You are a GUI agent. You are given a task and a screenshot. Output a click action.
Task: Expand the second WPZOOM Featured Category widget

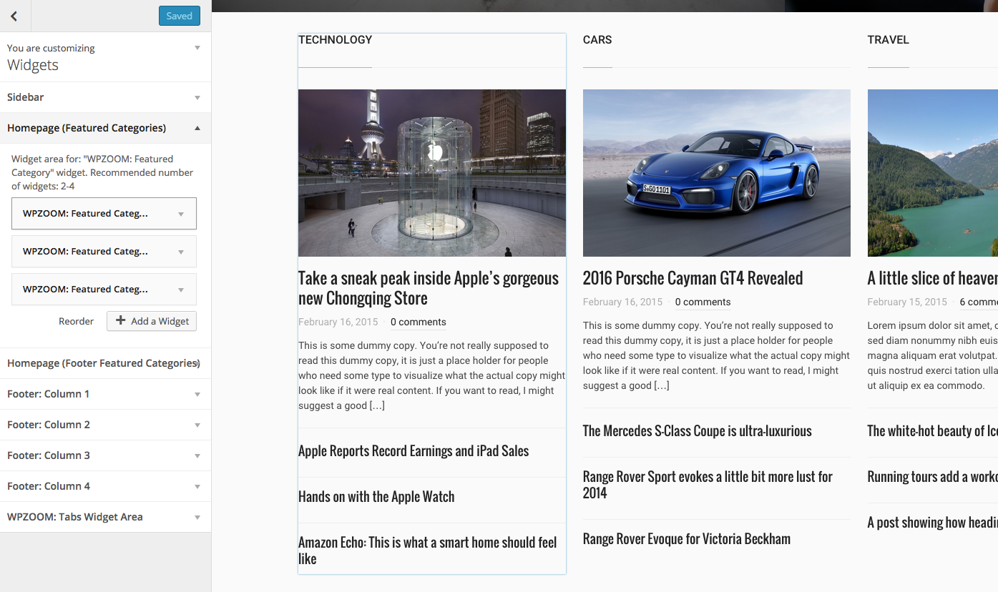point(104,252)
